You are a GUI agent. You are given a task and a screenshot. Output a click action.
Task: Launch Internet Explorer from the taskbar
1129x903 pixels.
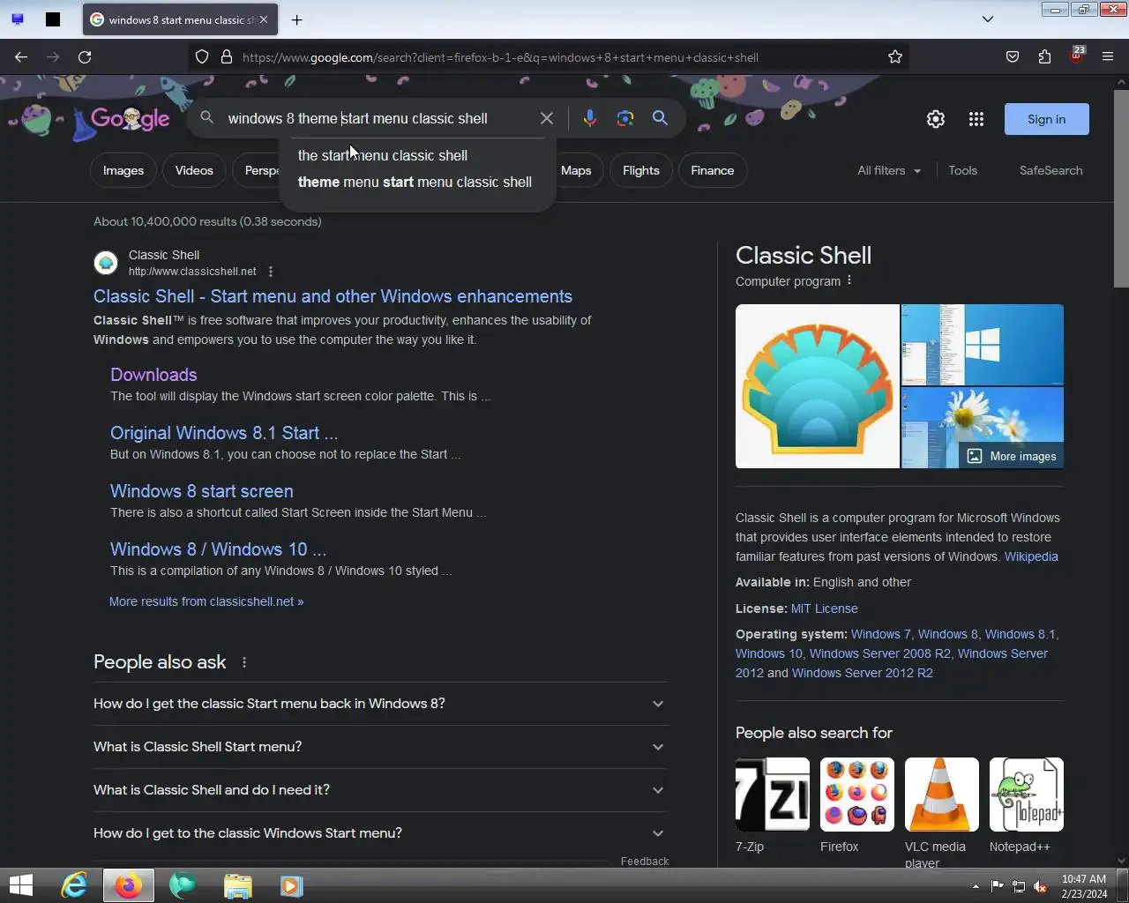pos(74,885)
